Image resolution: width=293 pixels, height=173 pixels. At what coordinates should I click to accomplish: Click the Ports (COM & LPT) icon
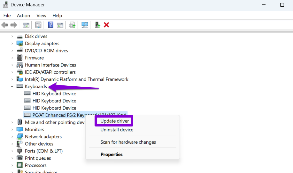coord(19,151)
